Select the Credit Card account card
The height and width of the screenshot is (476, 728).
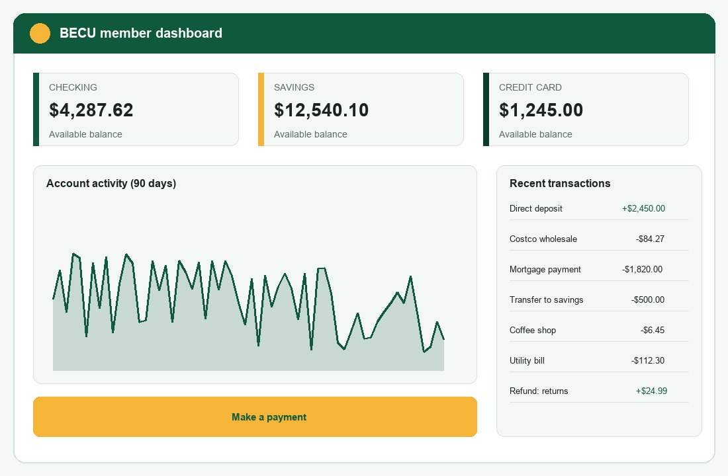click(586, 108)
